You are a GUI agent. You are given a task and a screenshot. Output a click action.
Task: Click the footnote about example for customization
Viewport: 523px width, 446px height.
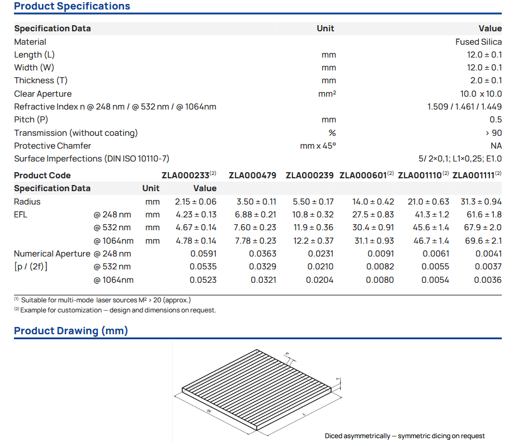point(115,310)
